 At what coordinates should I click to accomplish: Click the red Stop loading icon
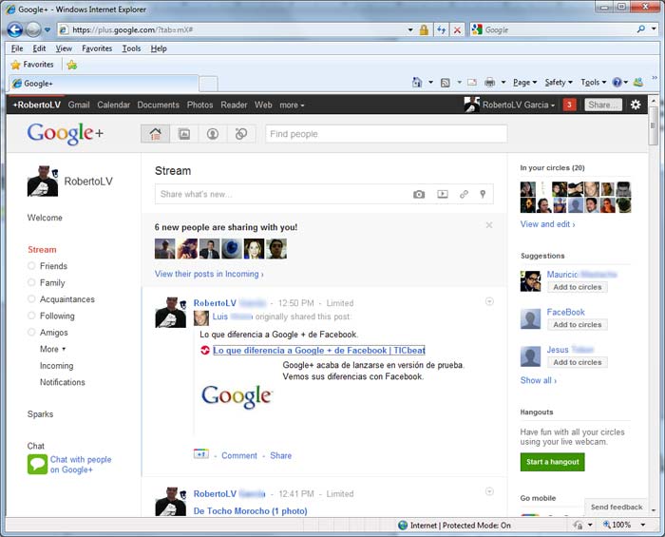click(x=457, y=29)
